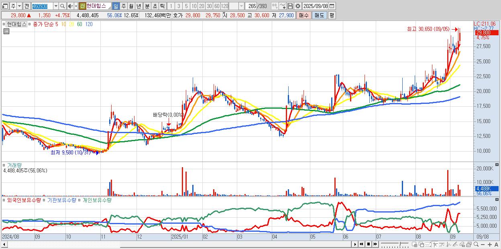Click the dotted-line selection tool icon

[428, 244]
